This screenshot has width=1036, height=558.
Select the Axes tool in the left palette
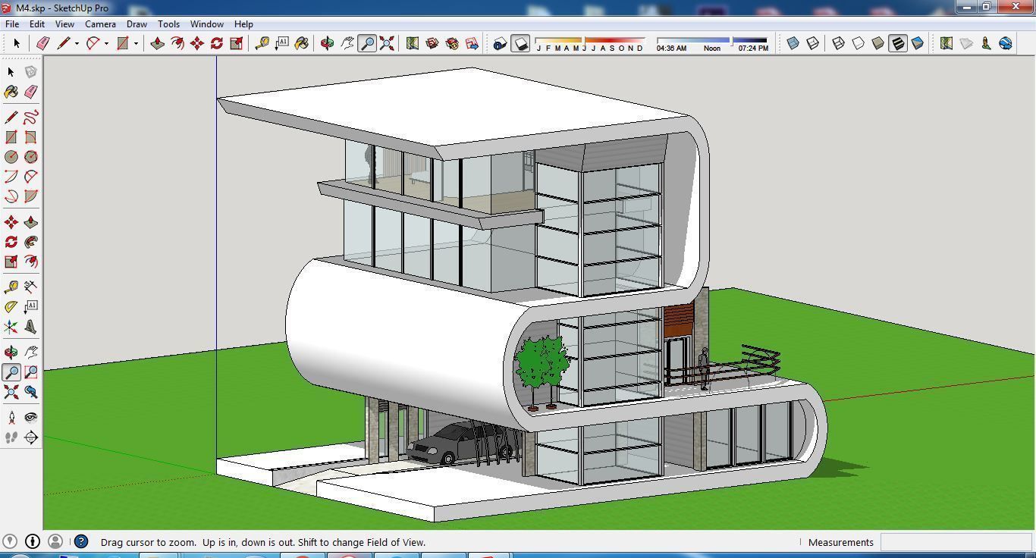coord(11,327)
